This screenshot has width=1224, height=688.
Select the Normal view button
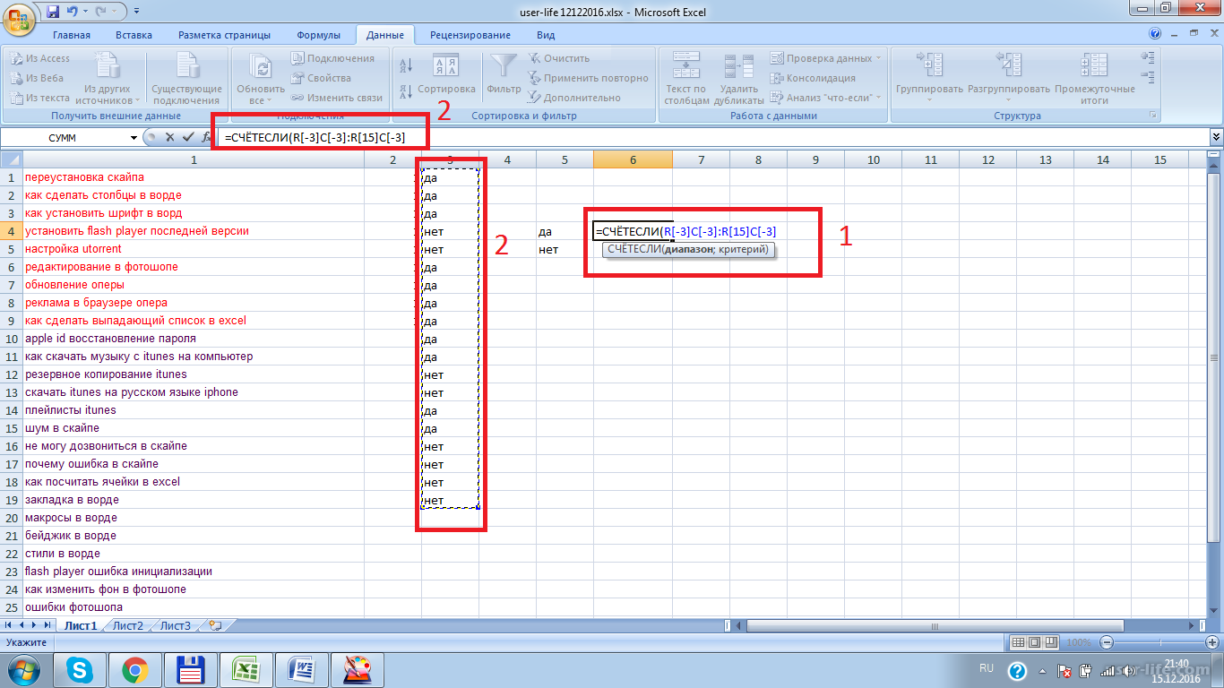[x=1018, y=642]
